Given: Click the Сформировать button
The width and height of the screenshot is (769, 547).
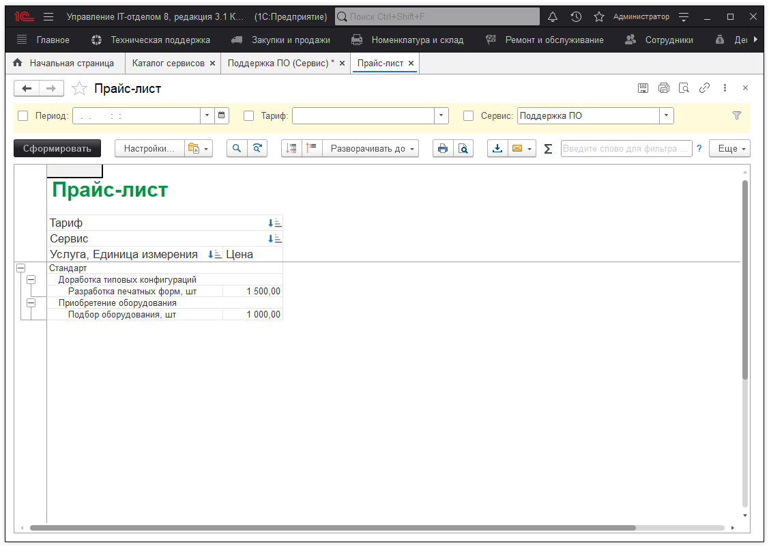Looking at the screenshot, I should 57,148.
